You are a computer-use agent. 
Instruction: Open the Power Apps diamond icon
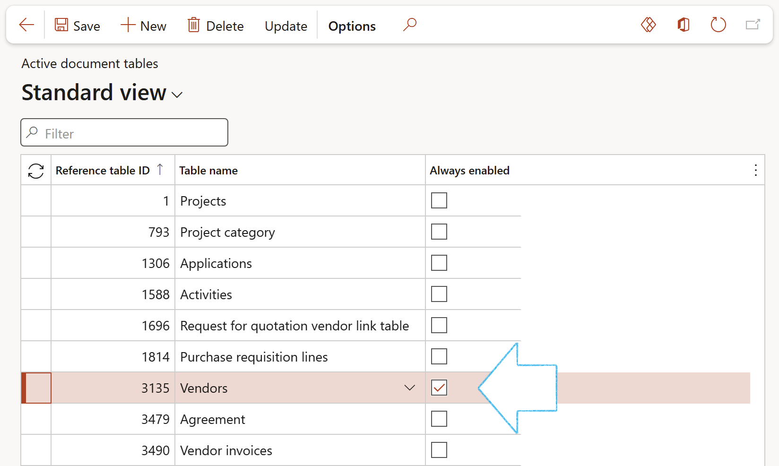coord(648,25)
